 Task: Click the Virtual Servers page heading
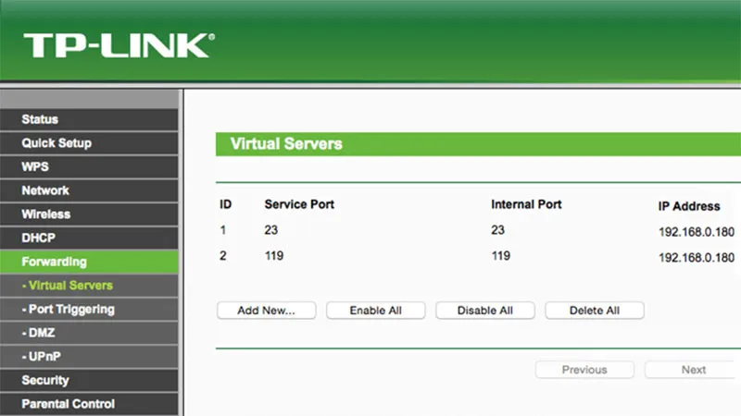click(286, 144)
